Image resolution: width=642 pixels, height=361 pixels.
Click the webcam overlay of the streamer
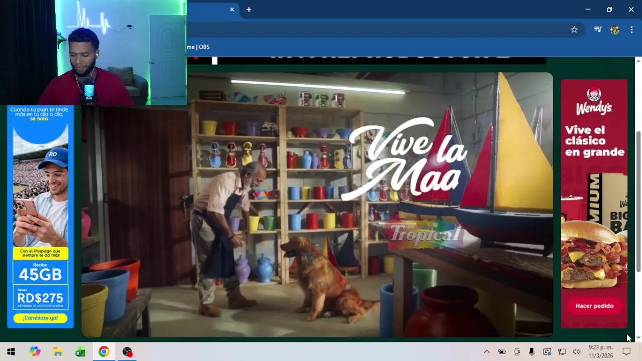(93, 52)
